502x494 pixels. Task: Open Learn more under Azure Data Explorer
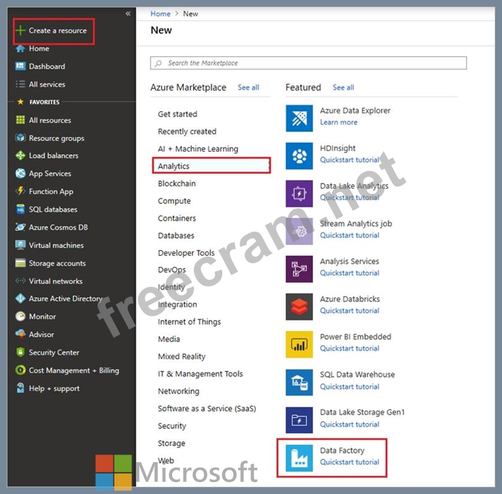point(339,122)
